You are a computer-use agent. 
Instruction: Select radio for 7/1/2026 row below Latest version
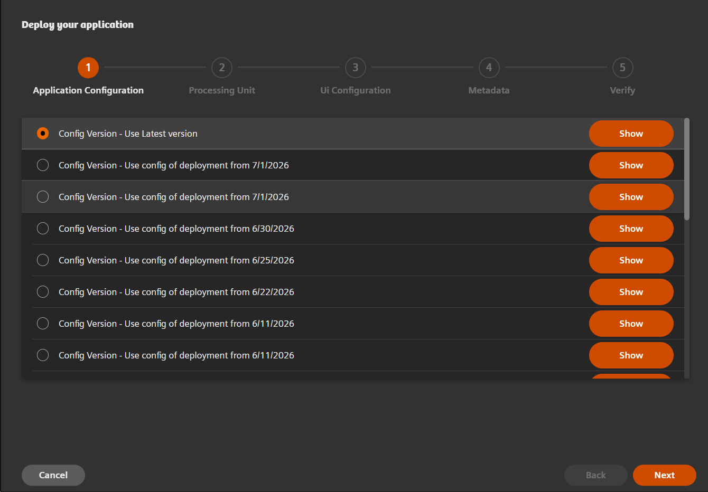43,165
